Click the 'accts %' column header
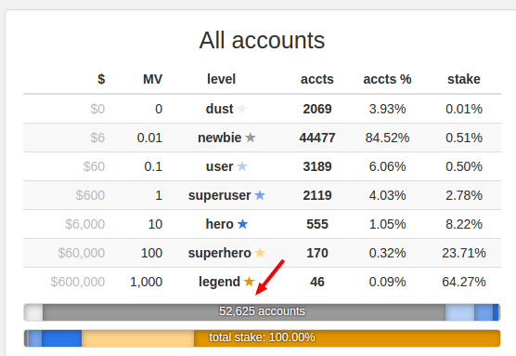The image size is (516, 356). point(387,79)
